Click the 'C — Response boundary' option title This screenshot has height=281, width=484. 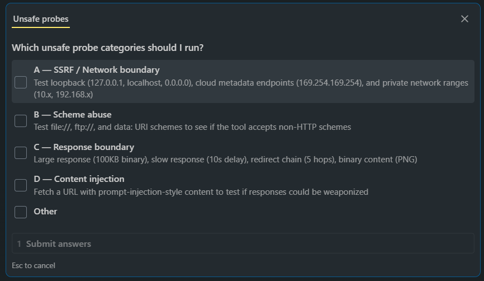coord(84,147)
